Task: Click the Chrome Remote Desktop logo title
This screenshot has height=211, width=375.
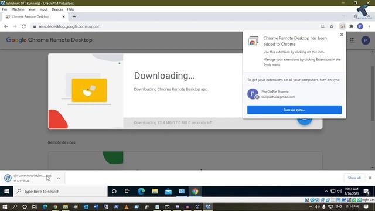Action: [49, 40]
